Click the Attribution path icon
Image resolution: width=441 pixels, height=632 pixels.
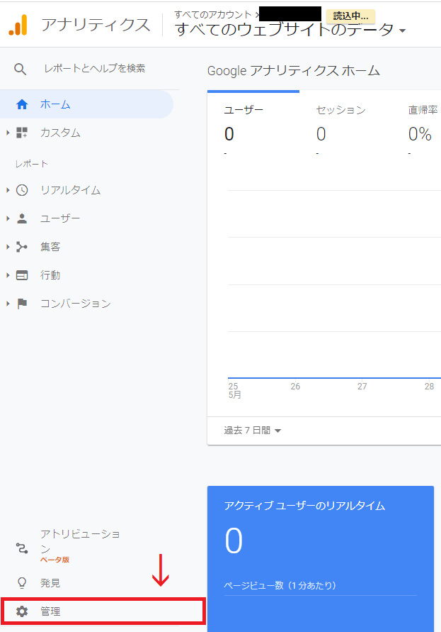tap(22, 548)
